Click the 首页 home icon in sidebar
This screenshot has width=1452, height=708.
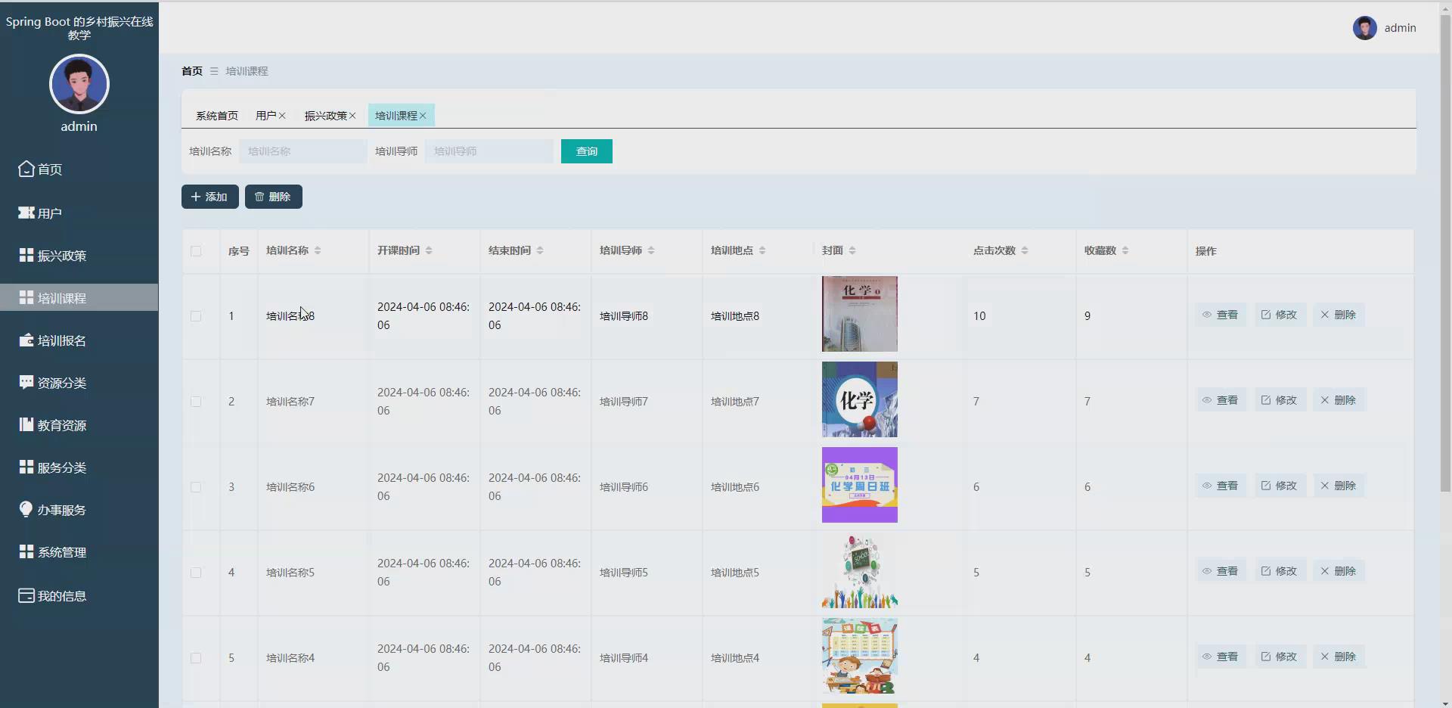pyautogui.click(x=26, y=169)
